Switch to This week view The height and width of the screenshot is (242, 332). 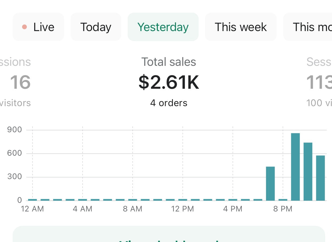240,27
